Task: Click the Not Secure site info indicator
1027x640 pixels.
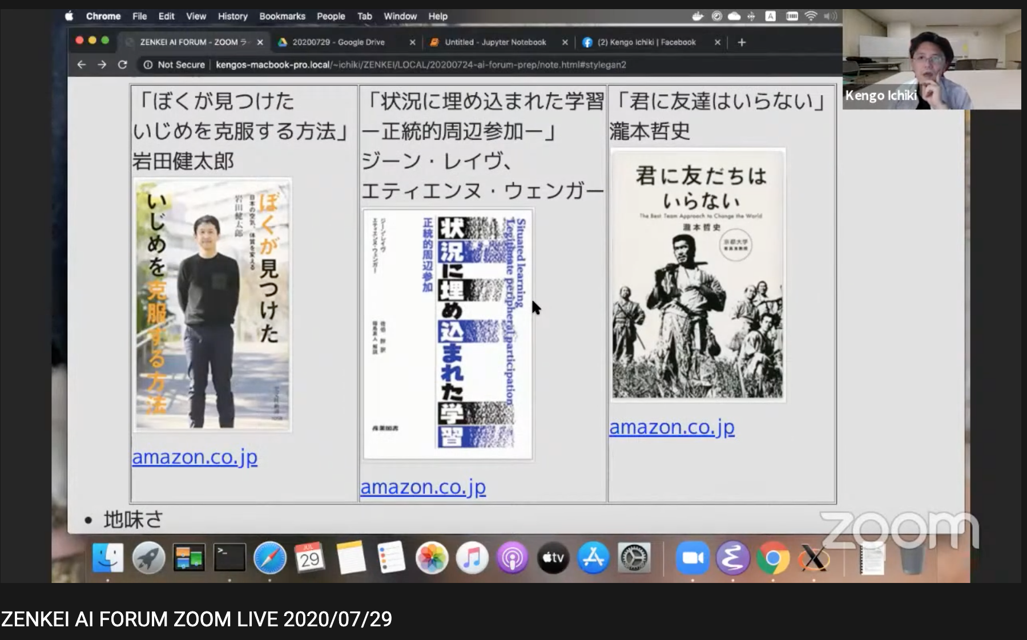Action: coord(174,65)
